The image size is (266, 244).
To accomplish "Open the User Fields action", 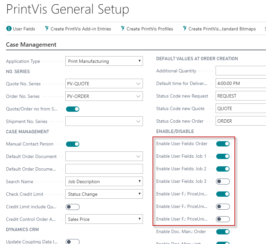I will 21,29.
